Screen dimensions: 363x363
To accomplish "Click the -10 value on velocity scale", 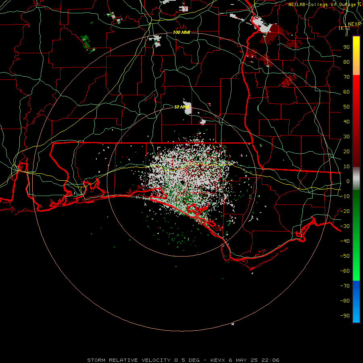I will [x=345, y=196].
